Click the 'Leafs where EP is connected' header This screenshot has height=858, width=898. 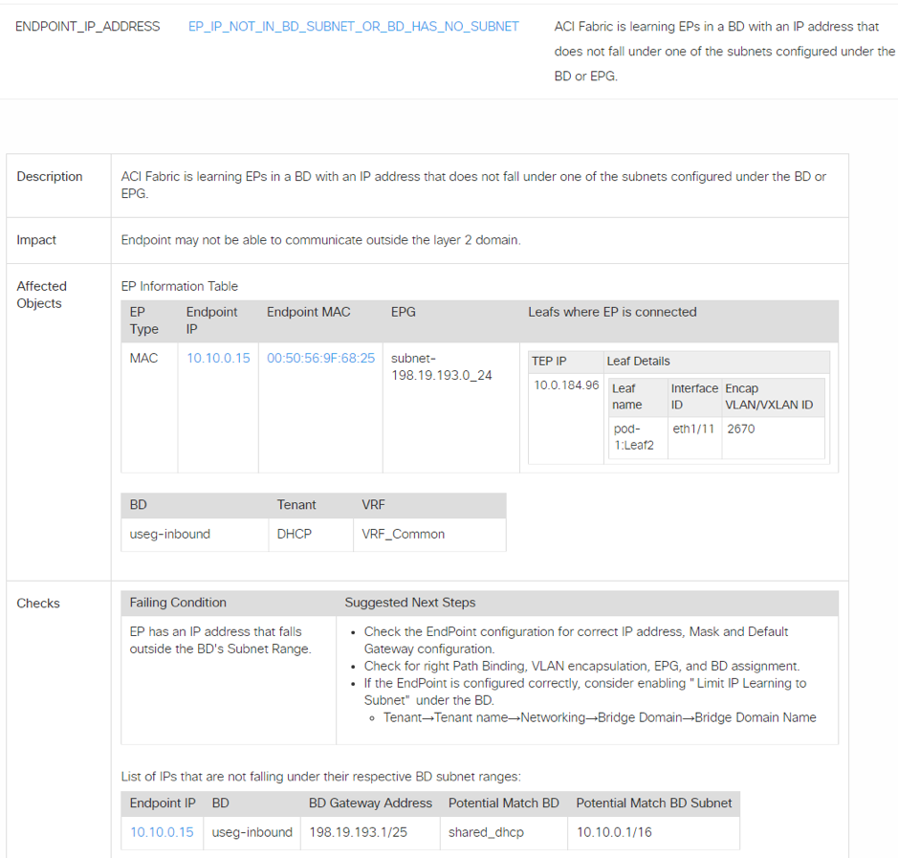coord(612,312)
